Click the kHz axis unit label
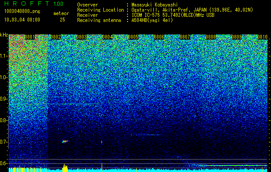 click(4, 35)
